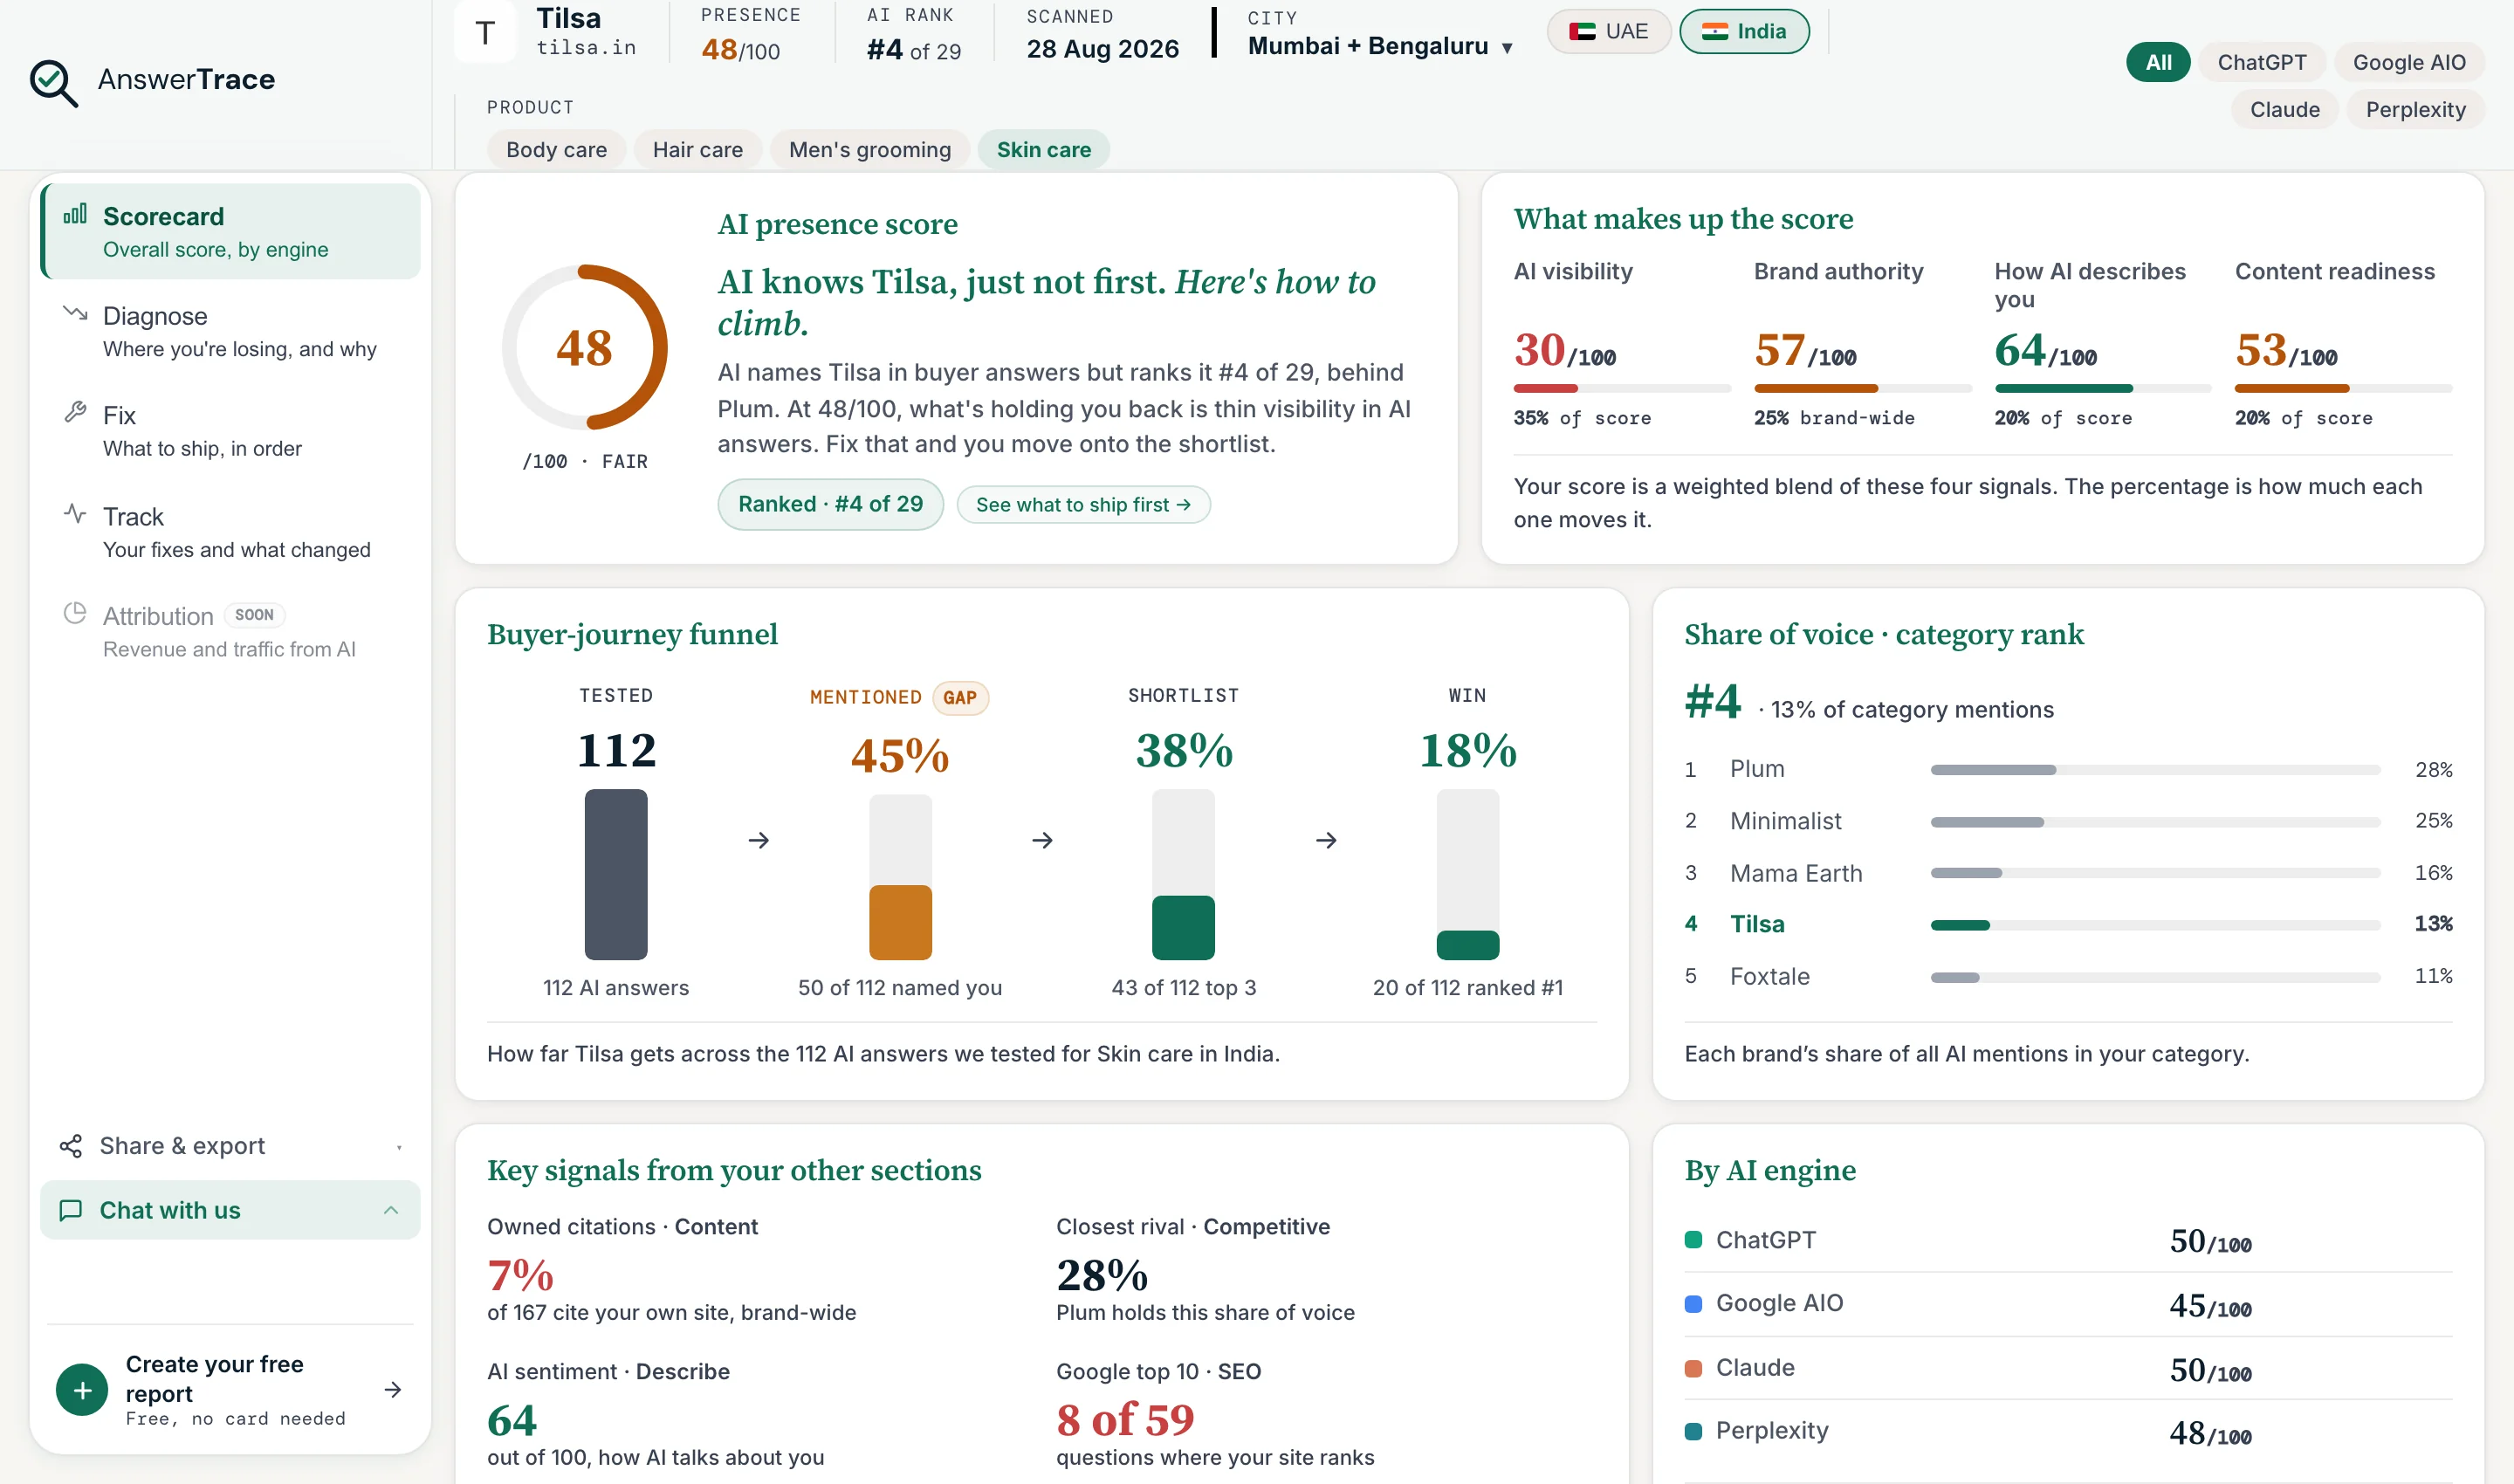Filter by Perplexity engine pill
Viewport: 2514px width, 1484px height.
pyautogui.click(x=2415, y=109)
